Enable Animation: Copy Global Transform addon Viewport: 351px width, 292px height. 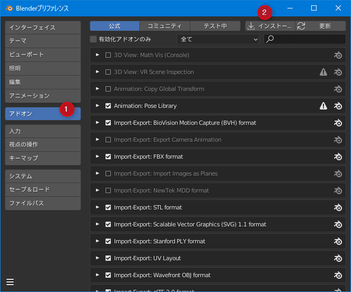[108, 89]
